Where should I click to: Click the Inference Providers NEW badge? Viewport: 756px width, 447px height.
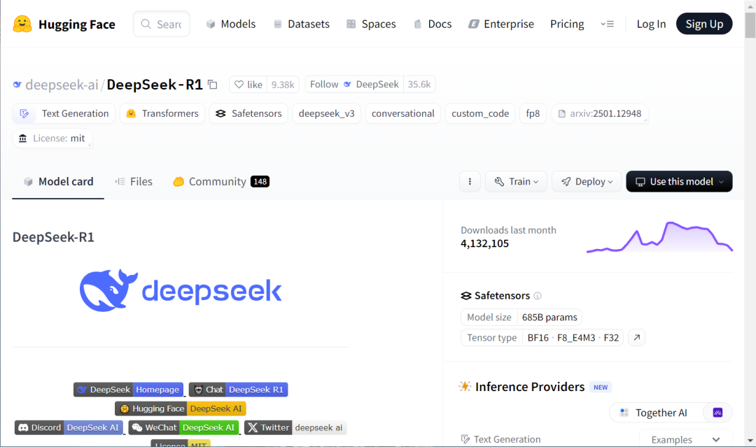click(x=601, y=388)
